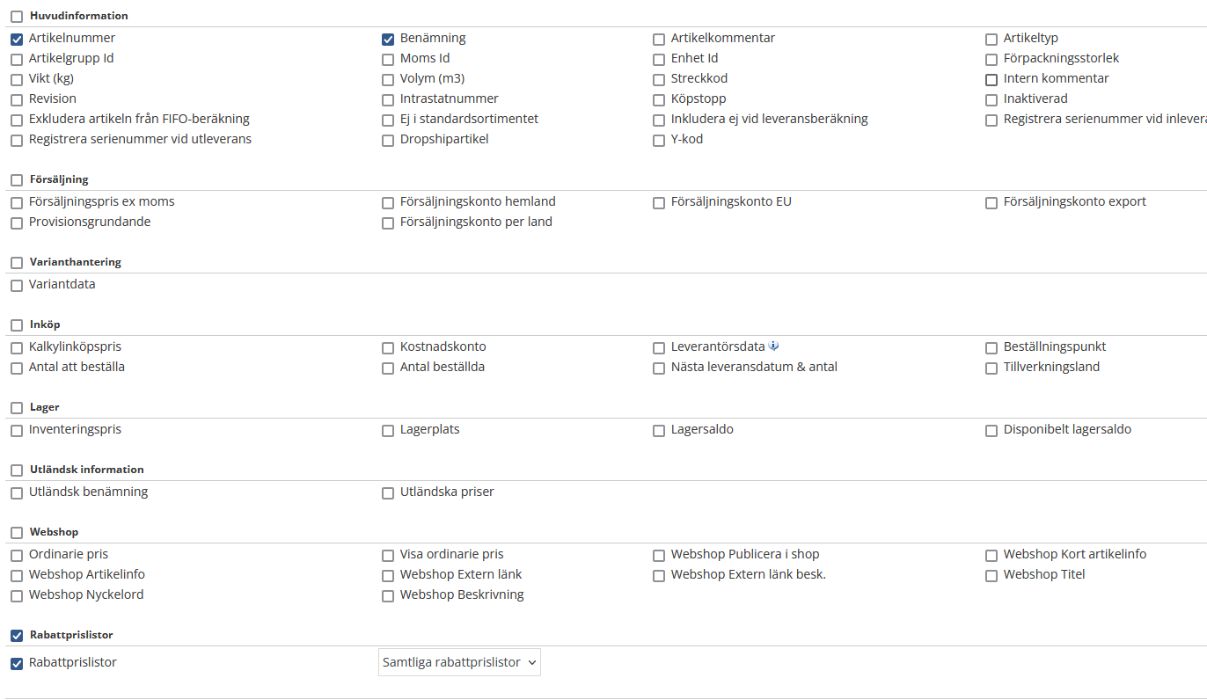Enable the Artikelkommentar checkbox

click(659, 40)
